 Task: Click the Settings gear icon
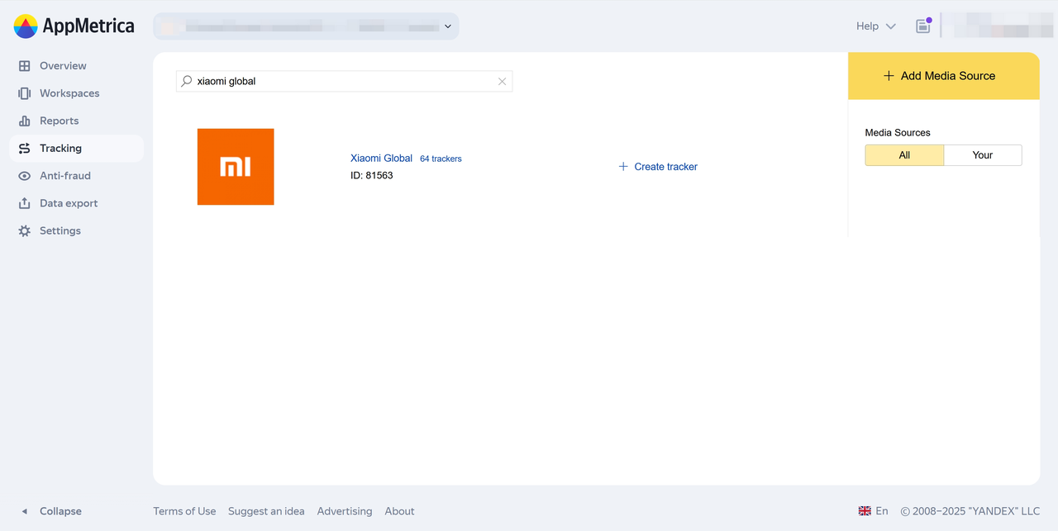[25, 231]
